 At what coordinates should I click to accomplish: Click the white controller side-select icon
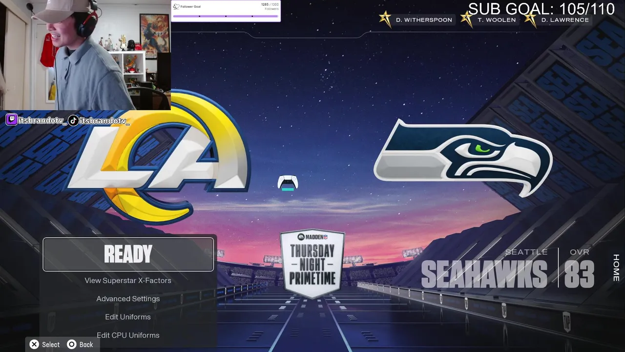(288, 183)
